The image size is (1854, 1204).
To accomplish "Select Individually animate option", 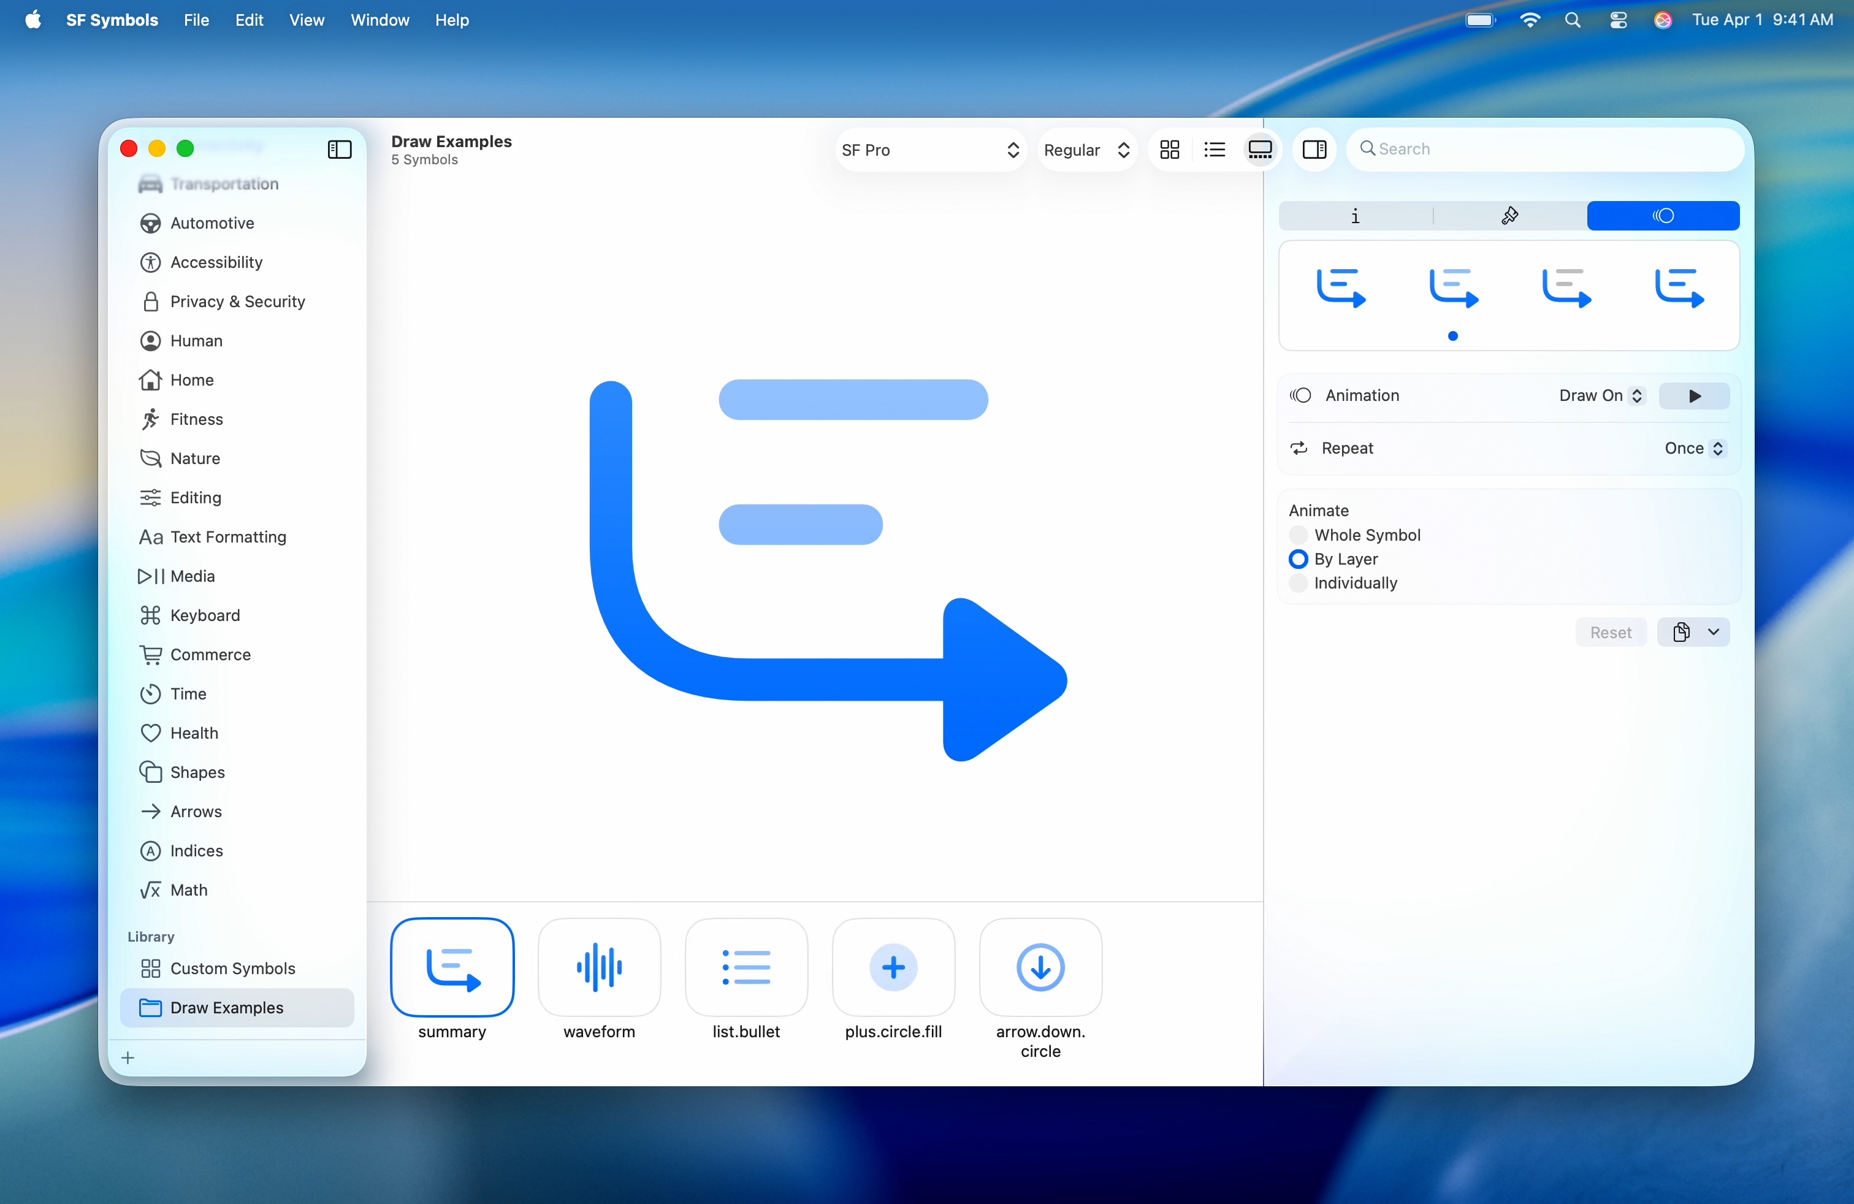I will [x=1298, y=584].
